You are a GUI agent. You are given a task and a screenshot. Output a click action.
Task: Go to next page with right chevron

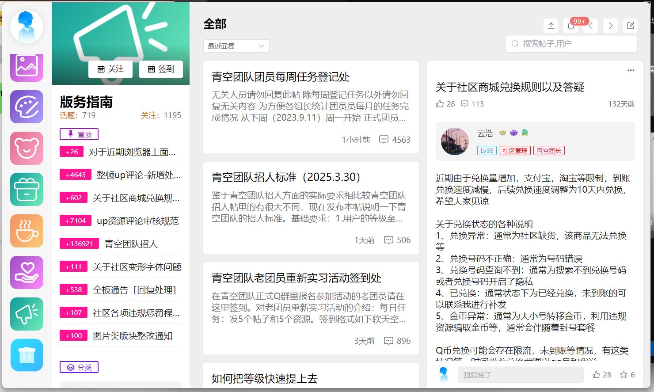point(610,26)
